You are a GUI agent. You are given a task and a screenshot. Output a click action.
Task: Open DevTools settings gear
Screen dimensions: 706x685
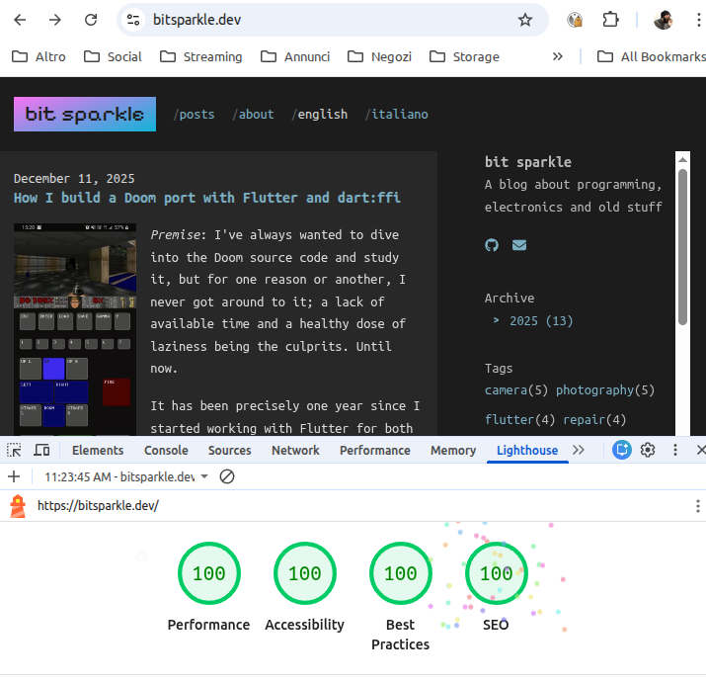648,450
